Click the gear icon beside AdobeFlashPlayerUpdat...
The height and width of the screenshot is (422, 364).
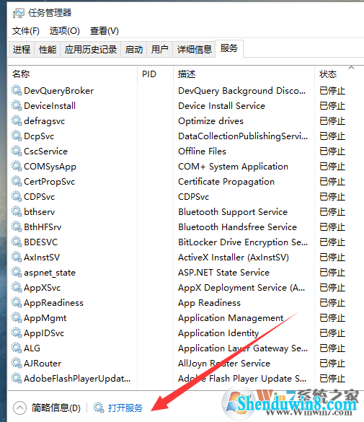[17, 379]
